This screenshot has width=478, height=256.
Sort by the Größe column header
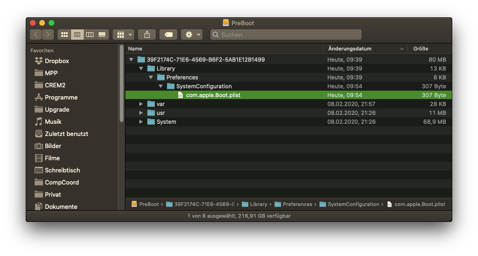point(430,49)
